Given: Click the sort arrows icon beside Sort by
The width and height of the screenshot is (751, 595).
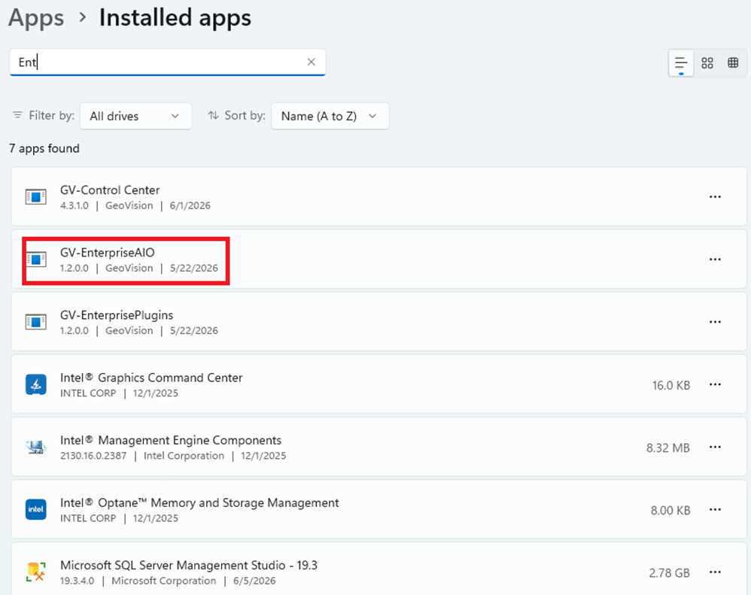Looking at the screenshot, I should [x=213, y=115].
